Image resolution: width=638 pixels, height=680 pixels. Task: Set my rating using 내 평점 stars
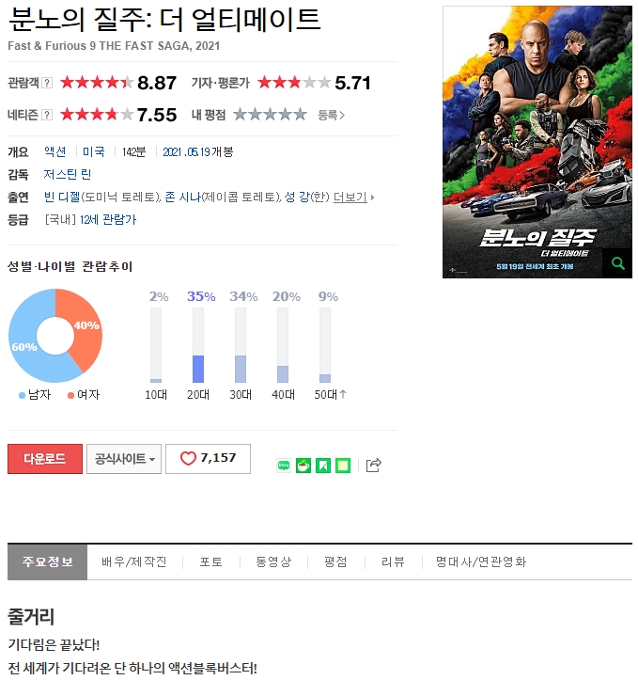[x=271, y=115]
